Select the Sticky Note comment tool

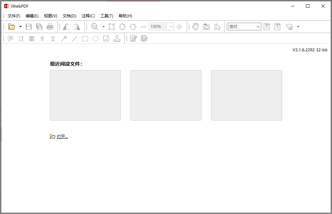tap(10, 39)
